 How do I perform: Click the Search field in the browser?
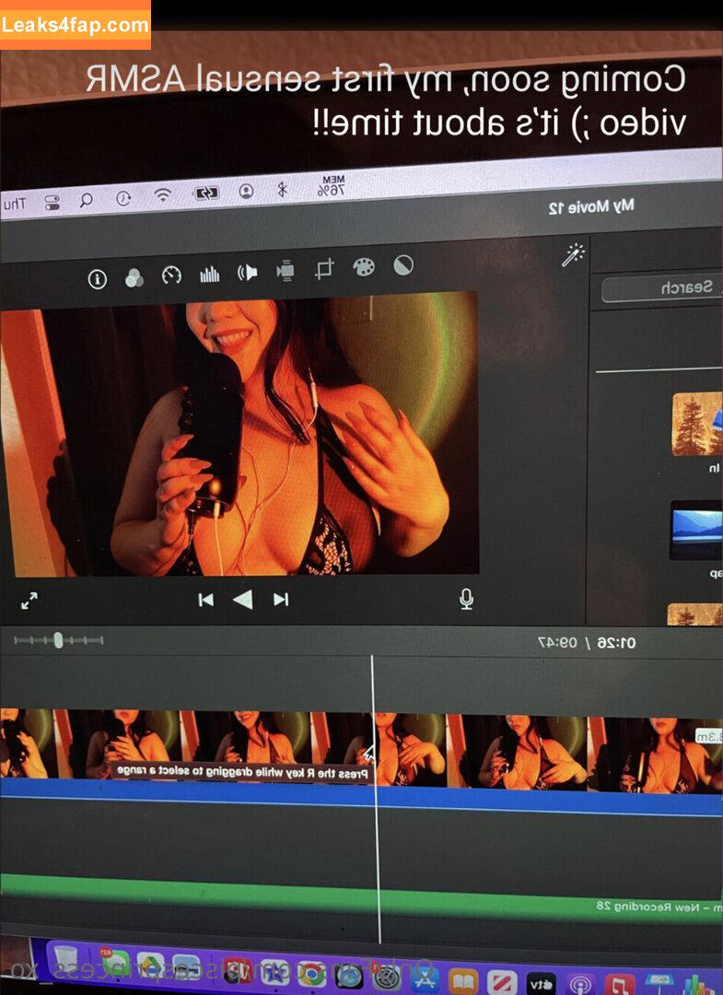coord(663,288)
